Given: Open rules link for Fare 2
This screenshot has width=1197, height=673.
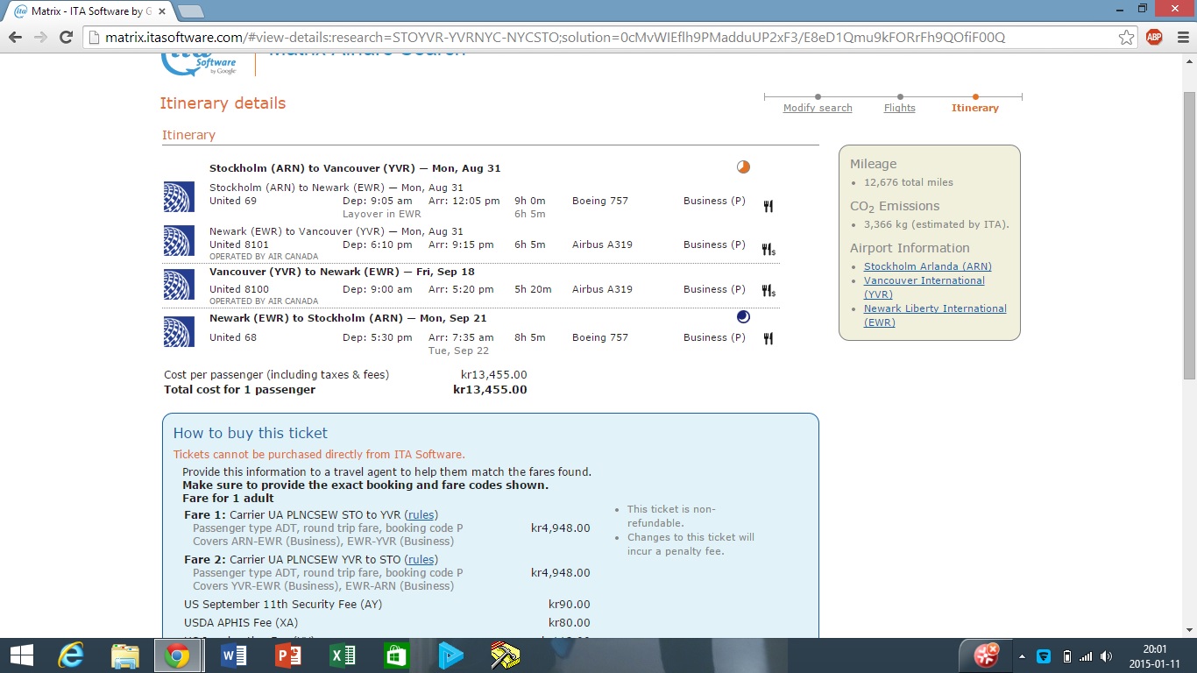Looking at the screenshot, I should 421,560.
